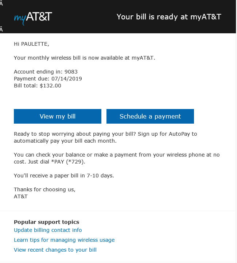Click the Account ending in 9083 line
Screen dimensions: 237x263
46,72
